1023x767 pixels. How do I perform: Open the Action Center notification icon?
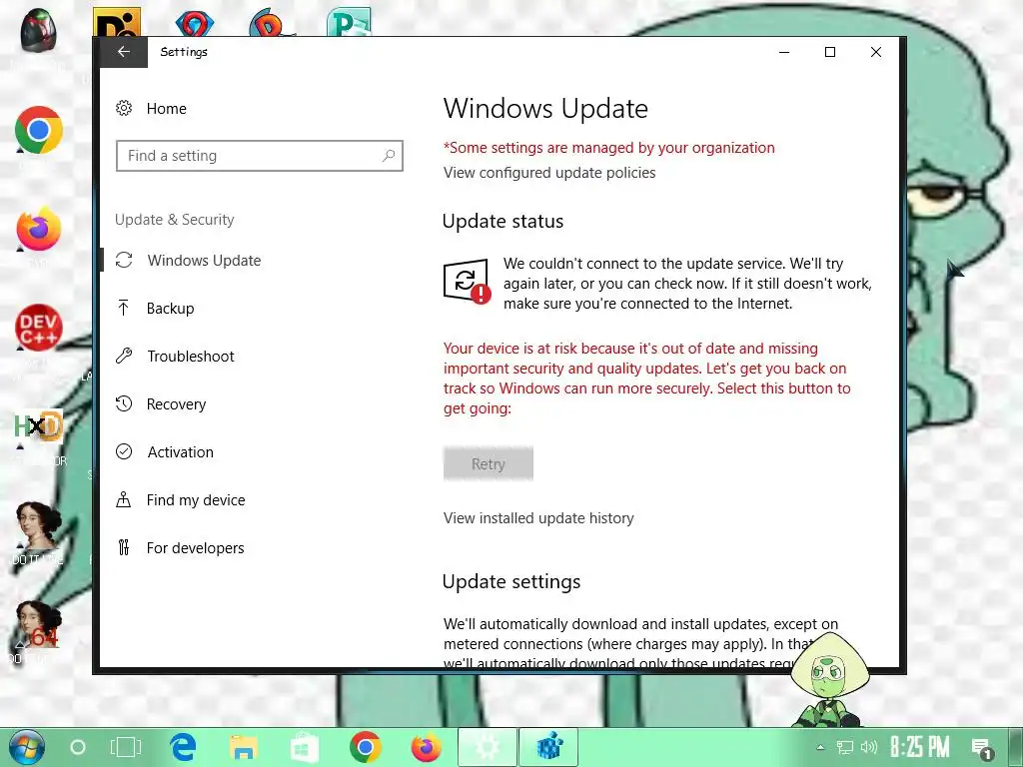pyautogui.click(x=982, y=748)
